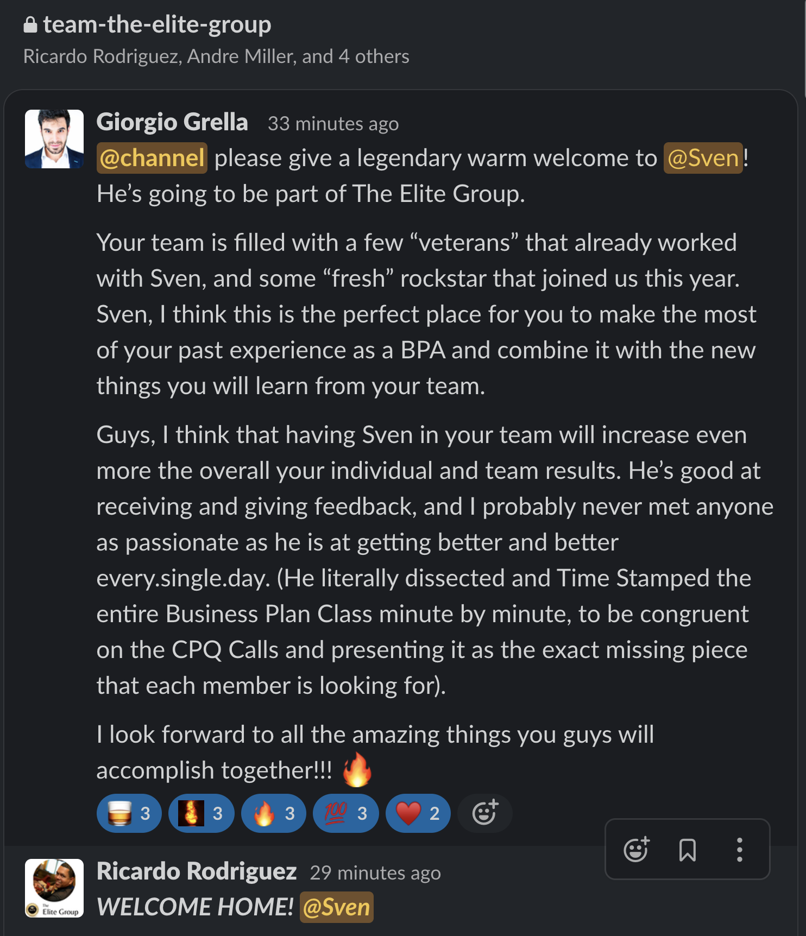Save Giorgio's message using the bookmark icon
The height and width of the screenshot is (936, 806).
click(688, 849)
